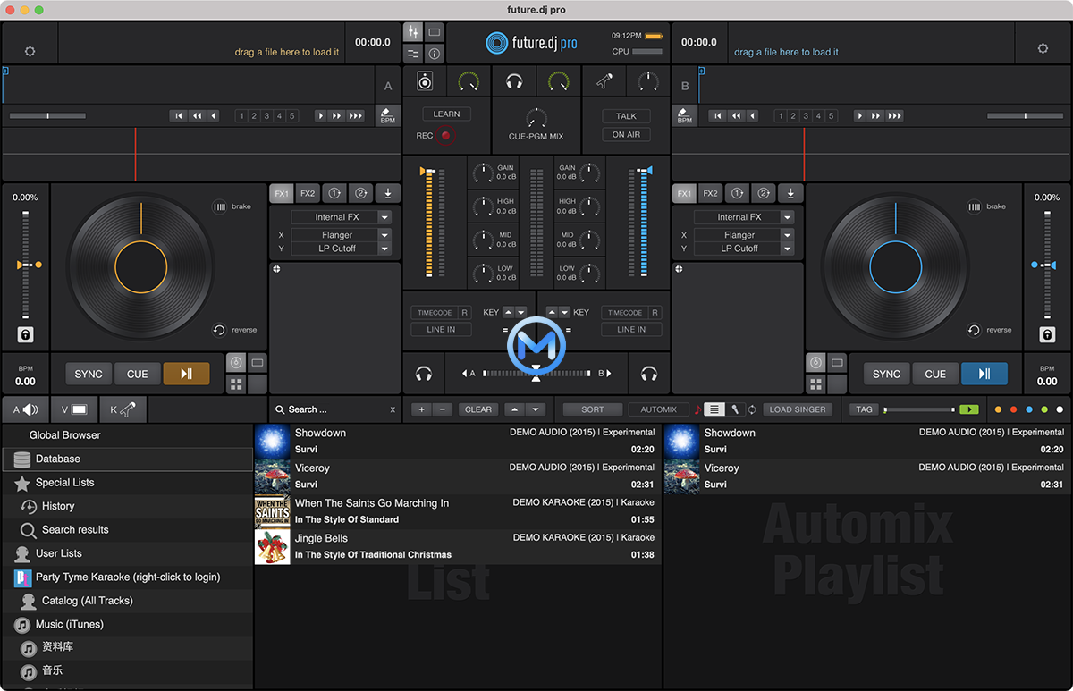The width and height of the screenshot is (1073, 691).
Task: Select Database in the browser tree
Action: pos(58,459)
